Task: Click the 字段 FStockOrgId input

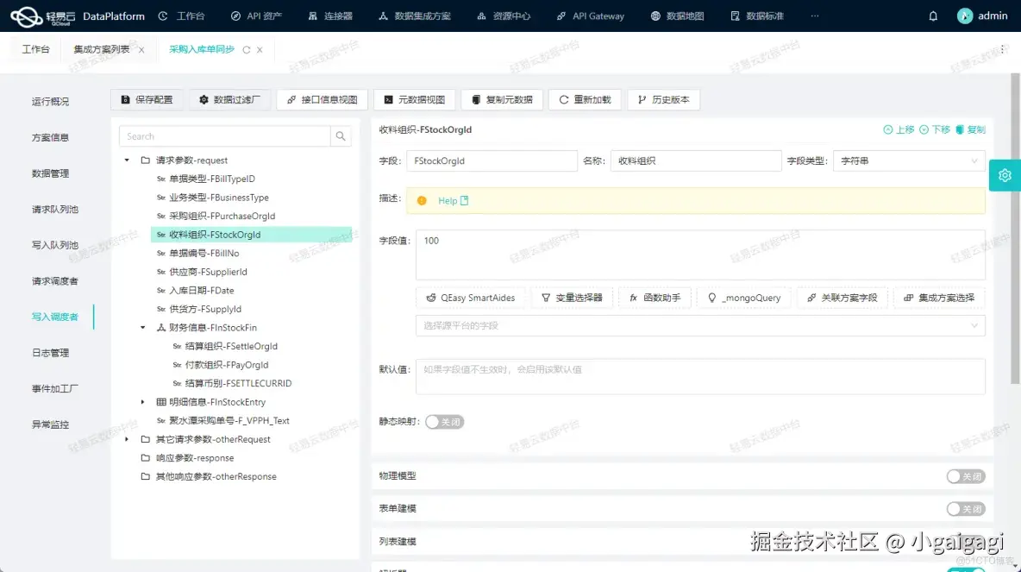Action: tap(492, 161)
